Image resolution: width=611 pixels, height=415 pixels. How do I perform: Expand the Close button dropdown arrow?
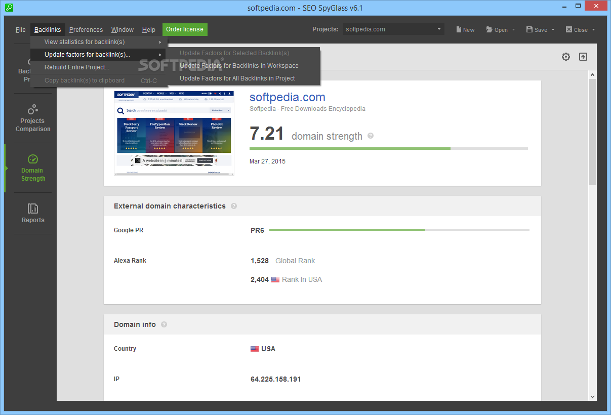tap(593, 29)
